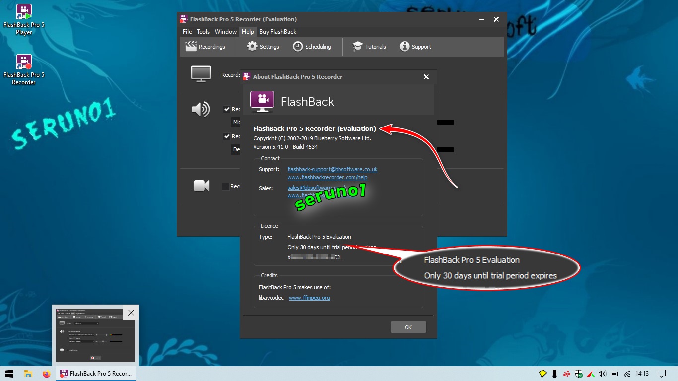The image size is (678, 381).
Task: Click the recorder window title bar icon
Action: tap(184, 19)
